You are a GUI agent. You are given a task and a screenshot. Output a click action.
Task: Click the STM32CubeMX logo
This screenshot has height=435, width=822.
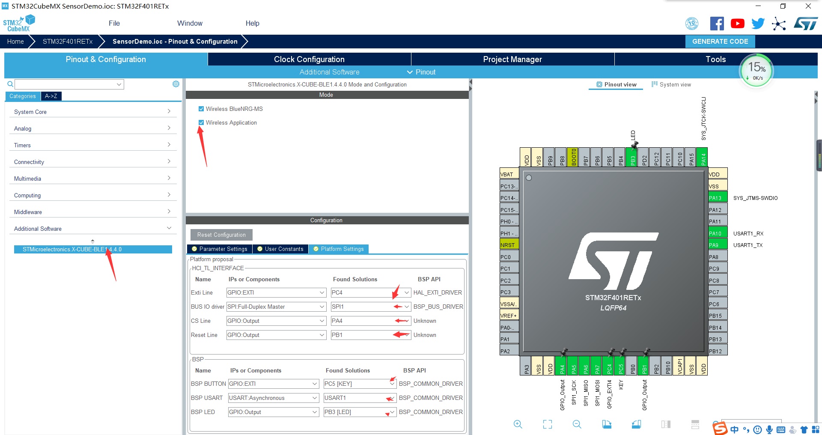pyautogui.click(x=19, y=23)
